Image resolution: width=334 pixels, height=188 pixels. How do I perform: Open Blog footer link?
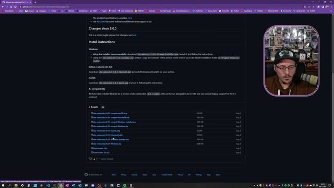[209, 175]
